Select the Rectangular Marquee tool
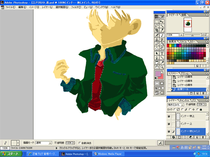Viewport: 210px width, 157px height. (x=157, y=22)
